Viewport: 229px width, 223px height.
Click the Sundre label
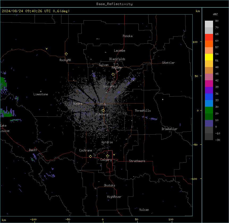[78, 104]
